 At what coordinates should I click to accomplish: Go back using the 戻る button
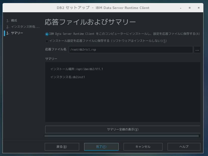(62, 147)
